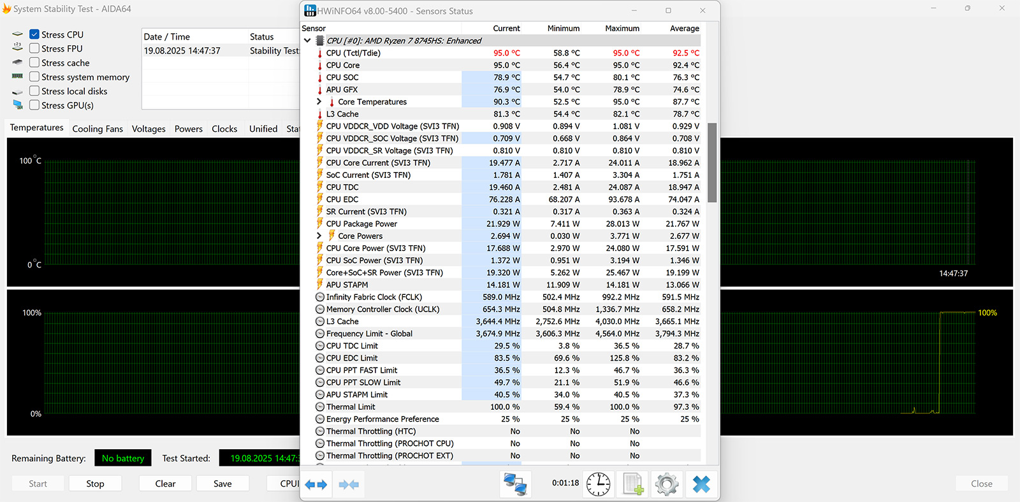Enable the Stress local disks checkbox
The width and height of the screenshot is (1020, 502).
(34, 91)
